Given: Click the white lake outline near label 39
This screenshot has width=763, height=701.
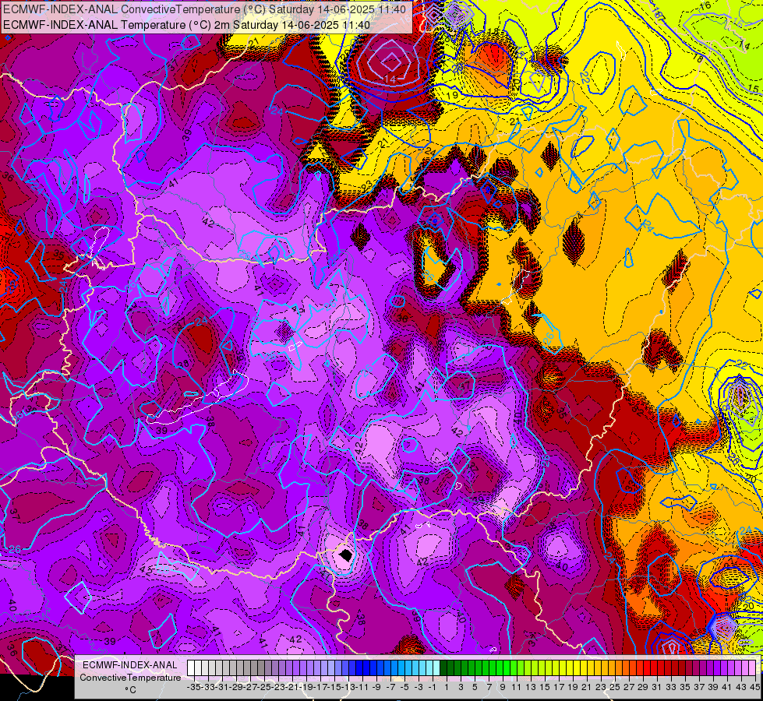Looking at the screenshot, I should [x=197, y=396].
